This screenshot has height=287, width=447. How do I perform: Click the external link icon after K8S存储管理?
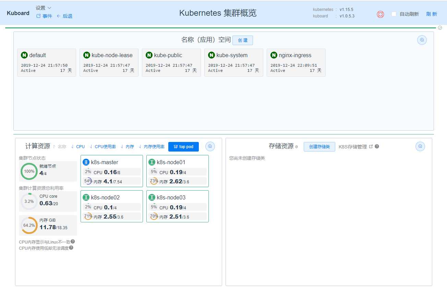coord(371,146)
